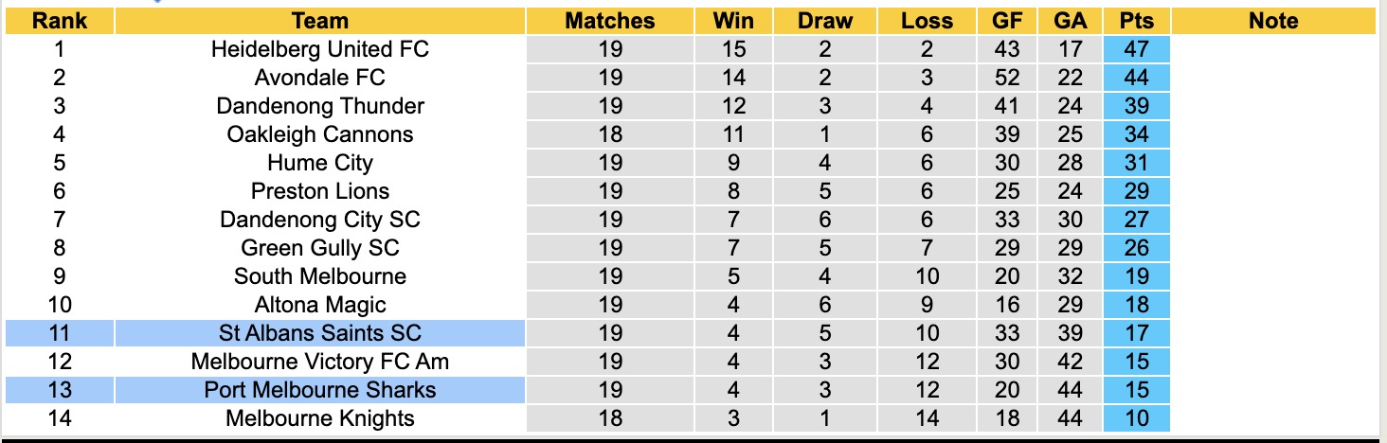Image resolution: width=1387 pixels, height=443 pixels.
Task: Click the Loss column header
Action: coord(927,21)
